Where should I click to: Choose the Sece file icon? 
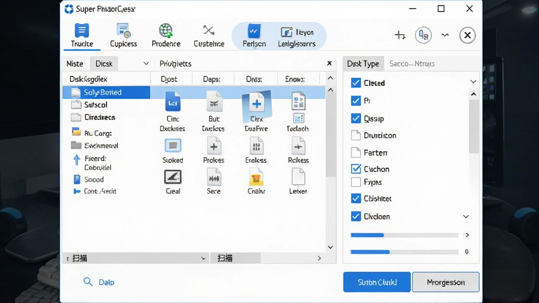pos(214,181)
